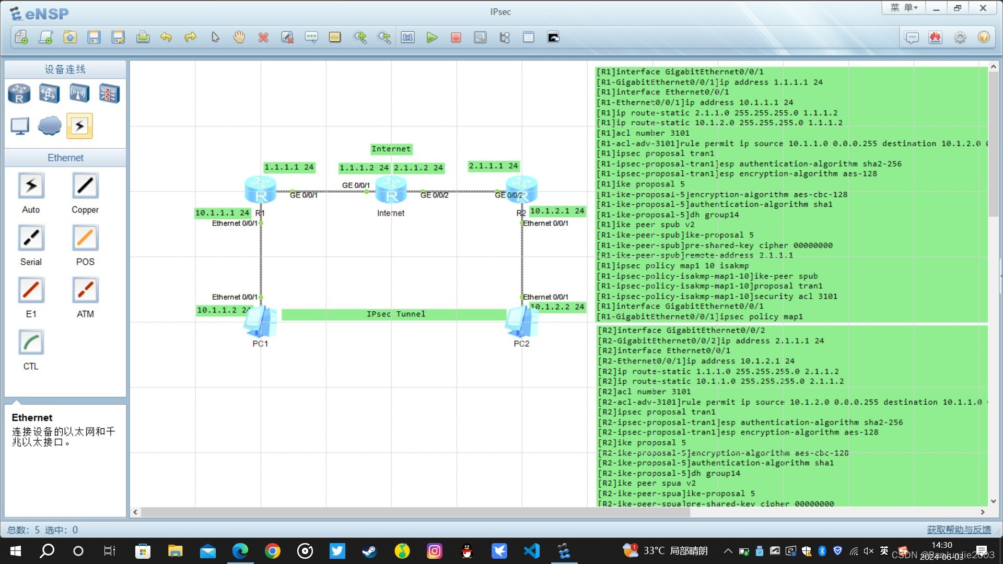
Task: Click the Stop Devices red square button
Action: click(x=456, y=38)
